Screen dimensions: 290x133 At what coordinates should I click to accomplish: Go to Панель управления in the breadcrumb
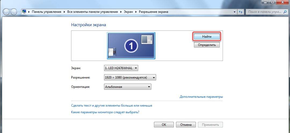[46, 12]
